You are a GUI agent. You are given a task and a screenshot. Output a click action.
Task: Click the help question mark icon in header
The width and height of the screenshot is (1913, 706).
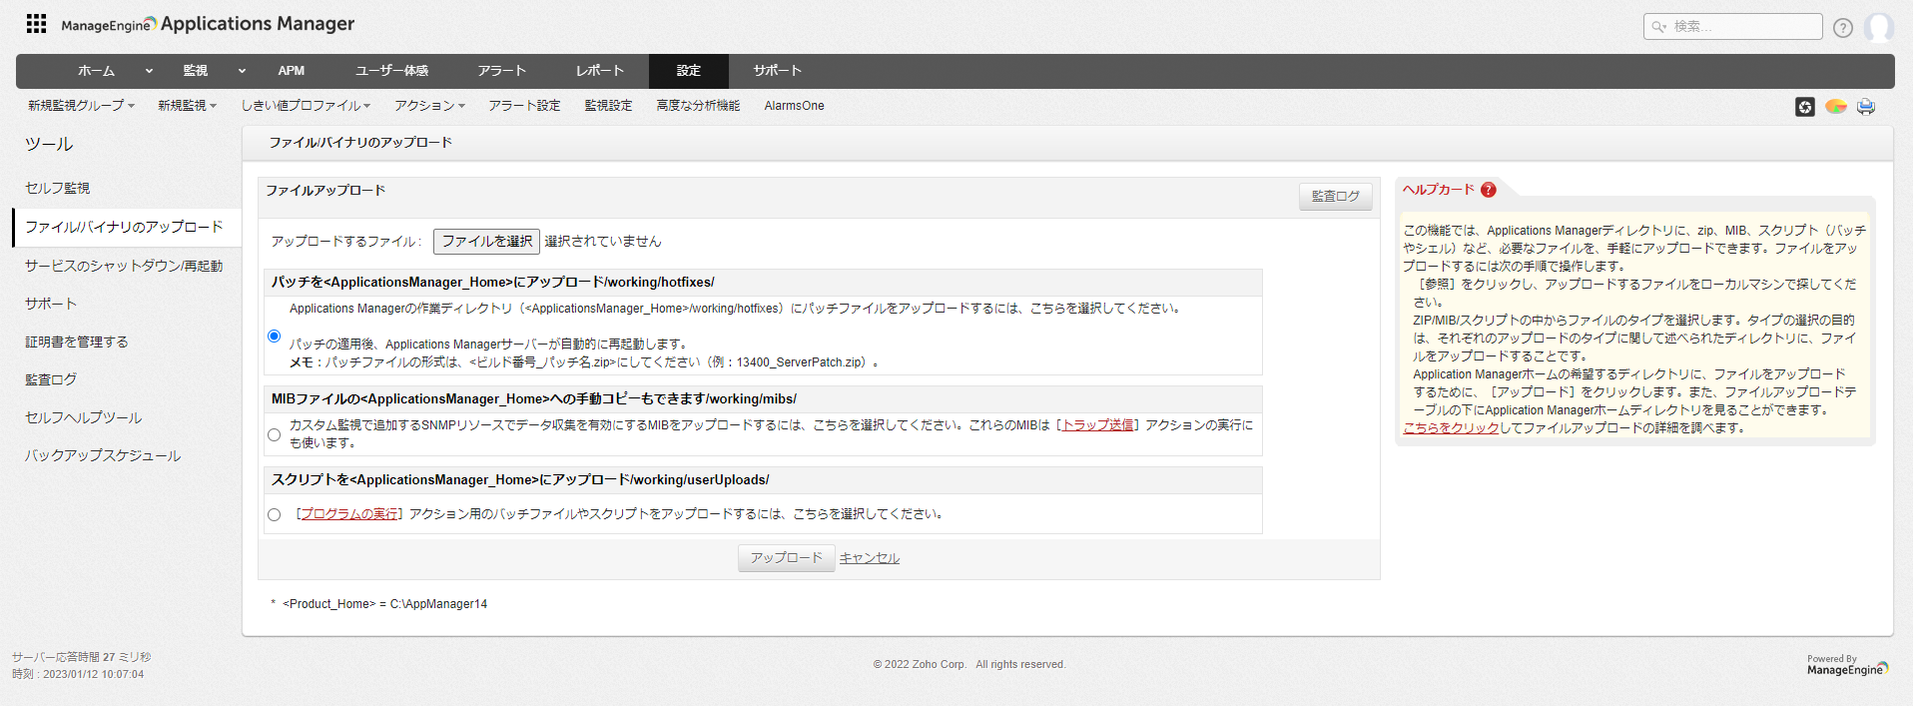click(x=1842, y=28)
